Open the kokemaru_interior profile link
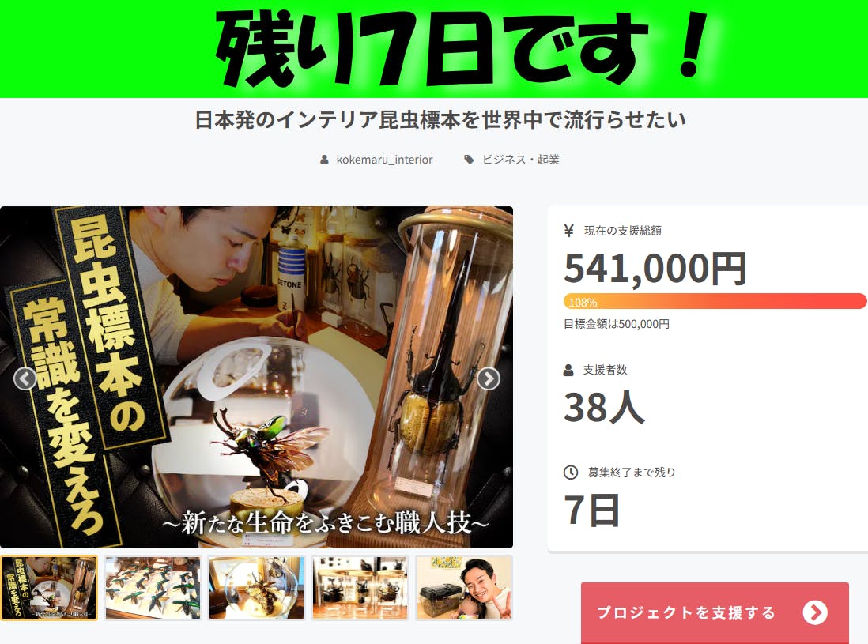This screenshot has width=868, height=644. coord(385,160)
